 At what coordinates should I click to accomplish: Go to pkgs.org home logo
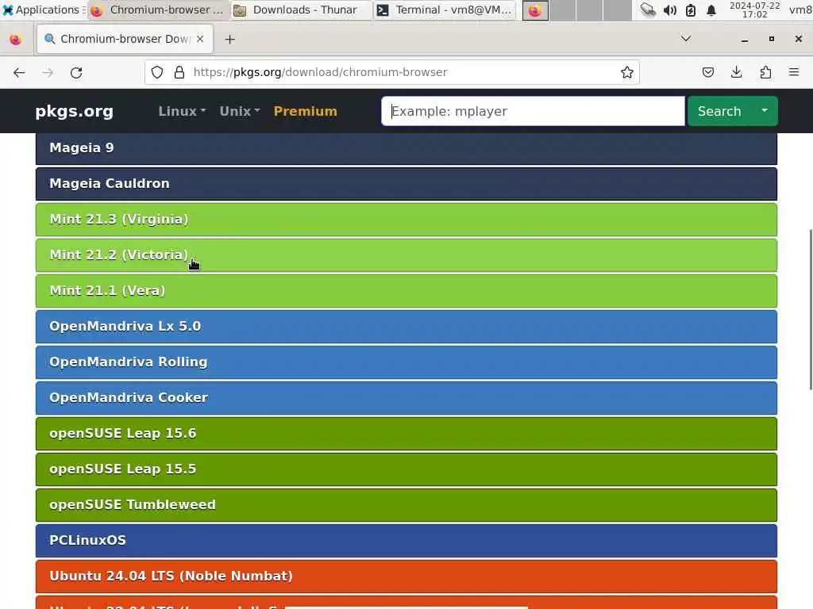[74, 111]
